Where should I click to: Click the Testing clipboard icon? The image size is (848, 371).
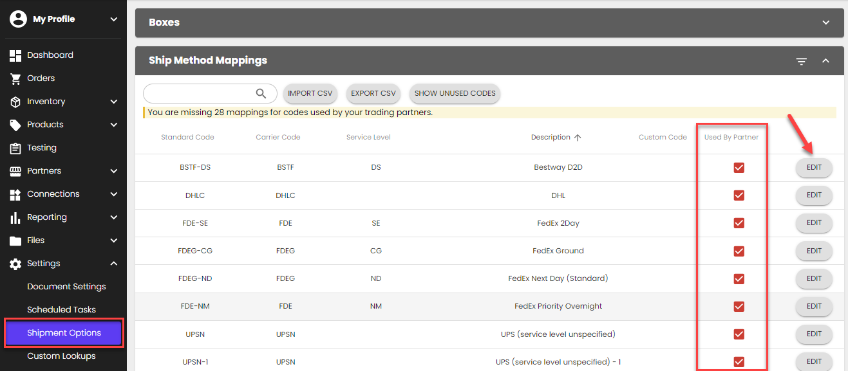[x=15, y=148]
